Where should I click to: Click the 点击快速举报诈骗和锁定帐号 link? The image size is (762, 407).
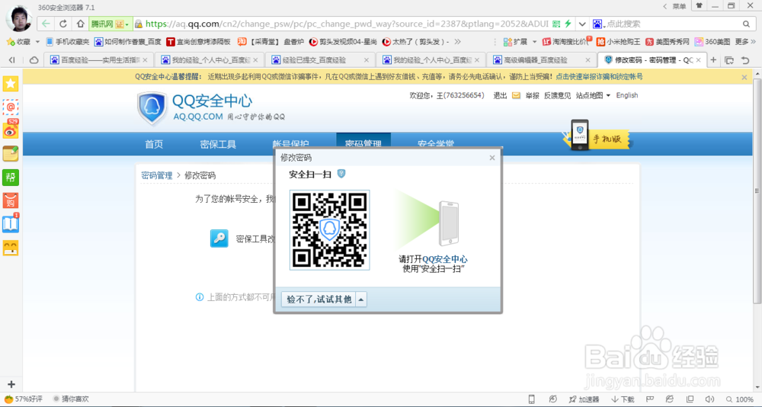tap(599, 77)
